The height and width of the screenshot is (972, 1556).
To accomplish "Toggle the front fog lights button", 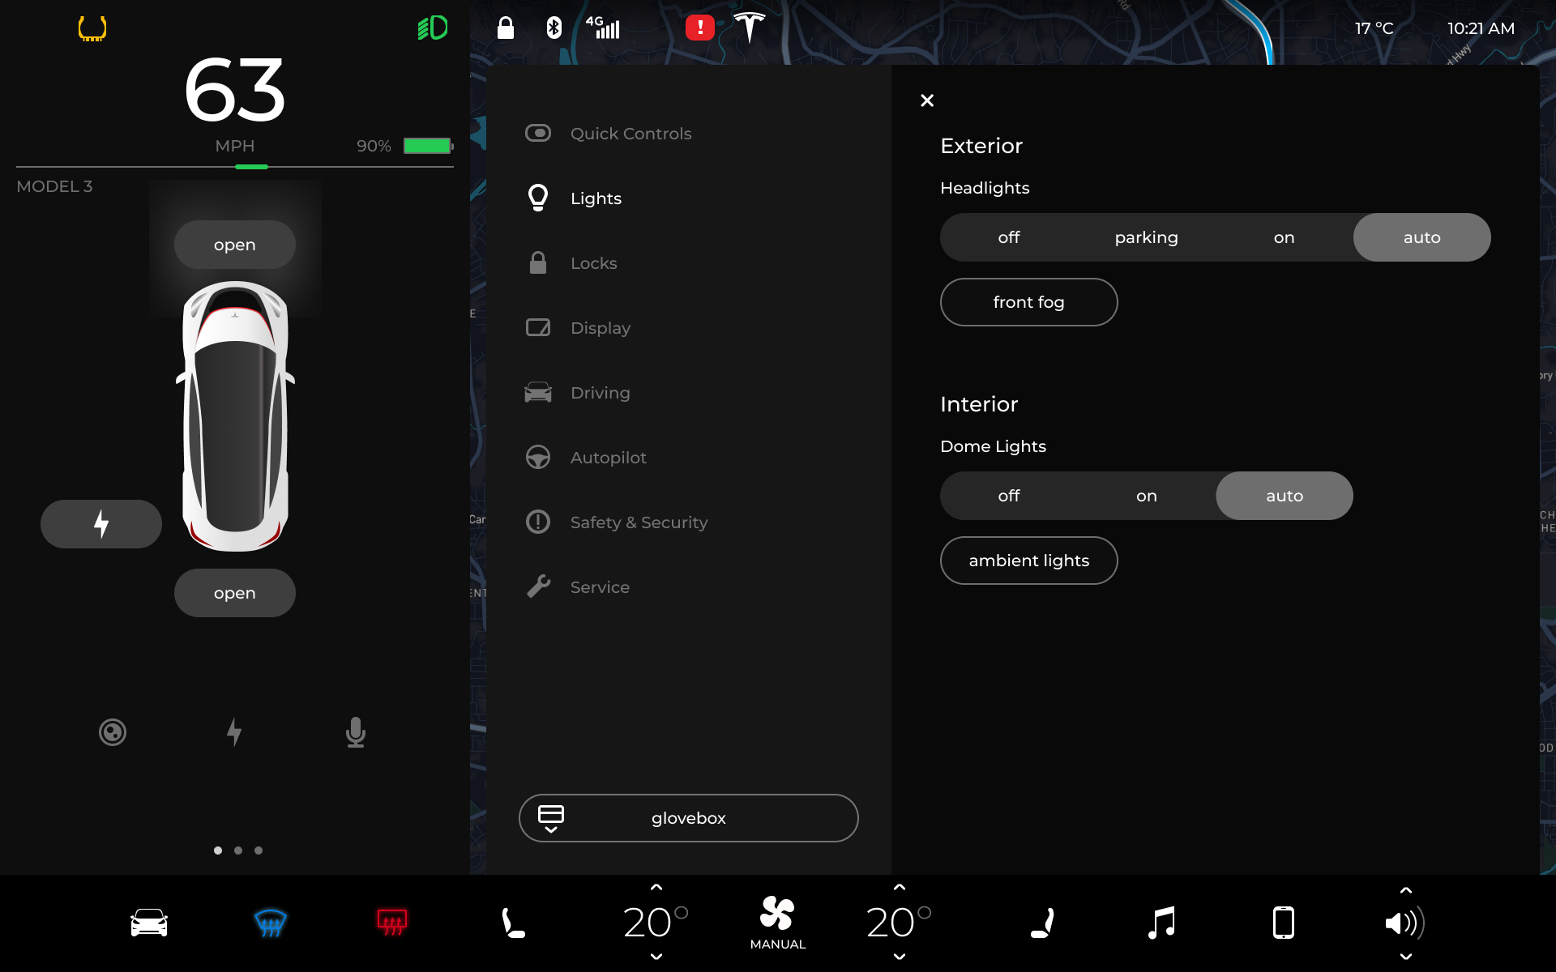I will 1028,302.
